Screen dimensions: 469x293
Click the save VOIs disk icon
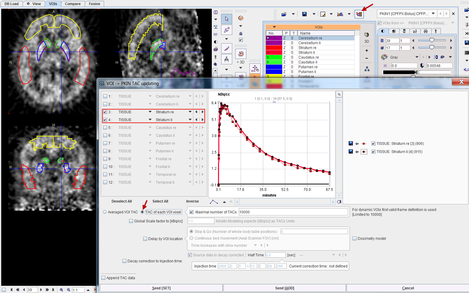coord(304,14)
